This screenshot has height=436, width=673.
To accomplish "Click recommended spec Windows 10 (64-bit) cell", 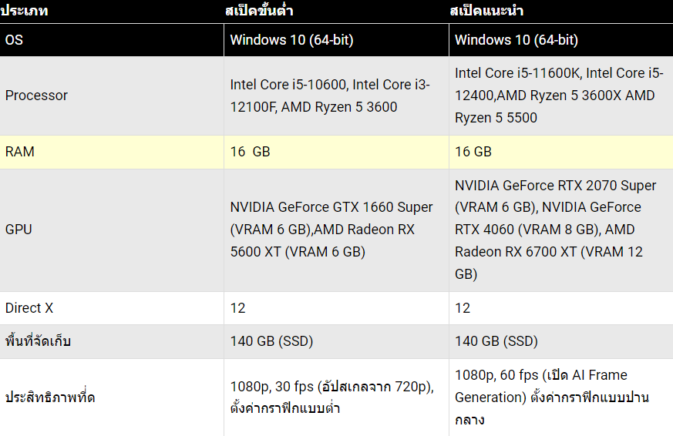I will (x=561, y=40).
